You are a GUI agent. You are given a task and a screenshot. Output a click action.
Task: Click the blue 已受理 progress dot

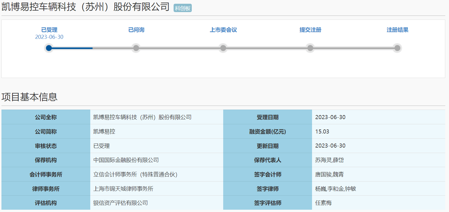pos(49,48)
